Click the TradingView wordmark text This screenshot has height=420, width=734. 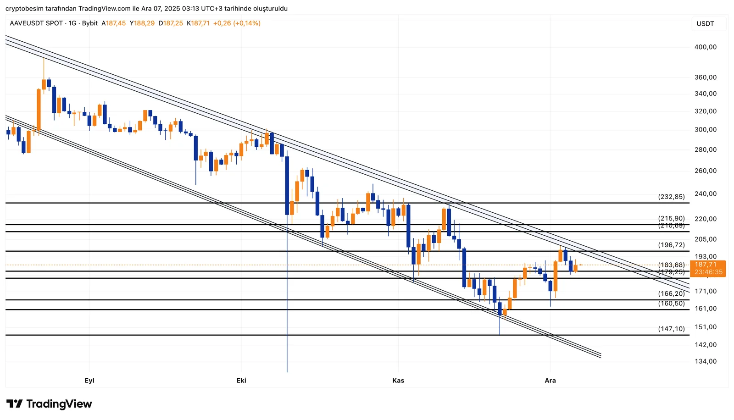(x=59, y=404)
